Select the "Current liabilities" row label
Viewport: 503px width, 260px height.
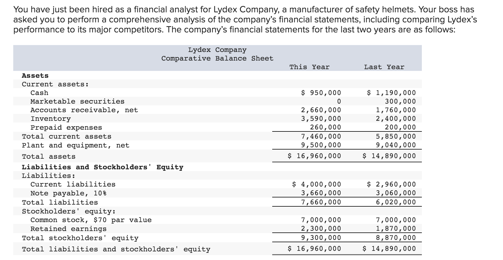click(73, 185)
